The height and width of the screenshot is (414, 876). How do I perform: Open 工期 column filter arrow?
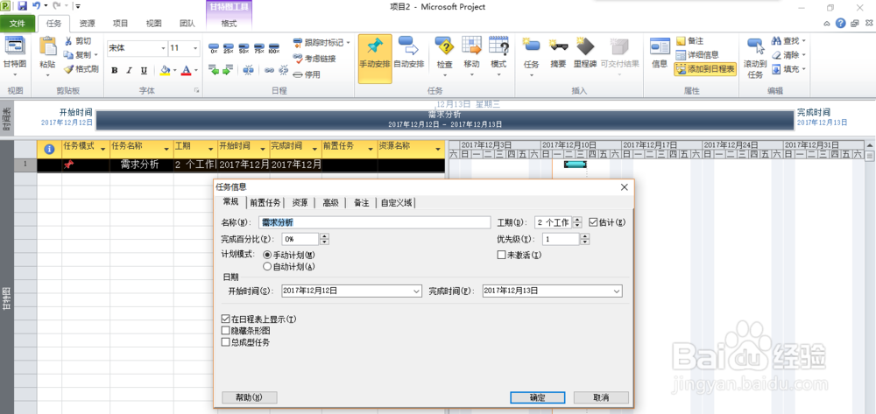point(210,149)
